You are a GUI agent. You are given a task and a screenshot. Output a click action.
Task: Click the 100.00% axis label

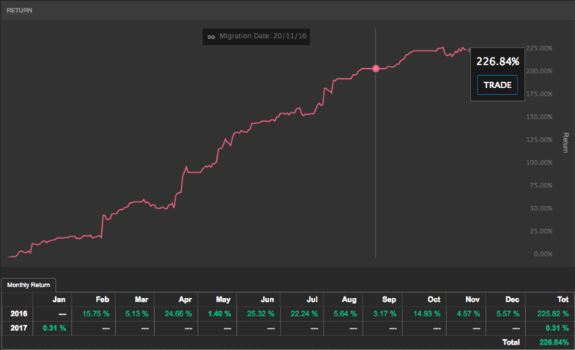point(539,162)
